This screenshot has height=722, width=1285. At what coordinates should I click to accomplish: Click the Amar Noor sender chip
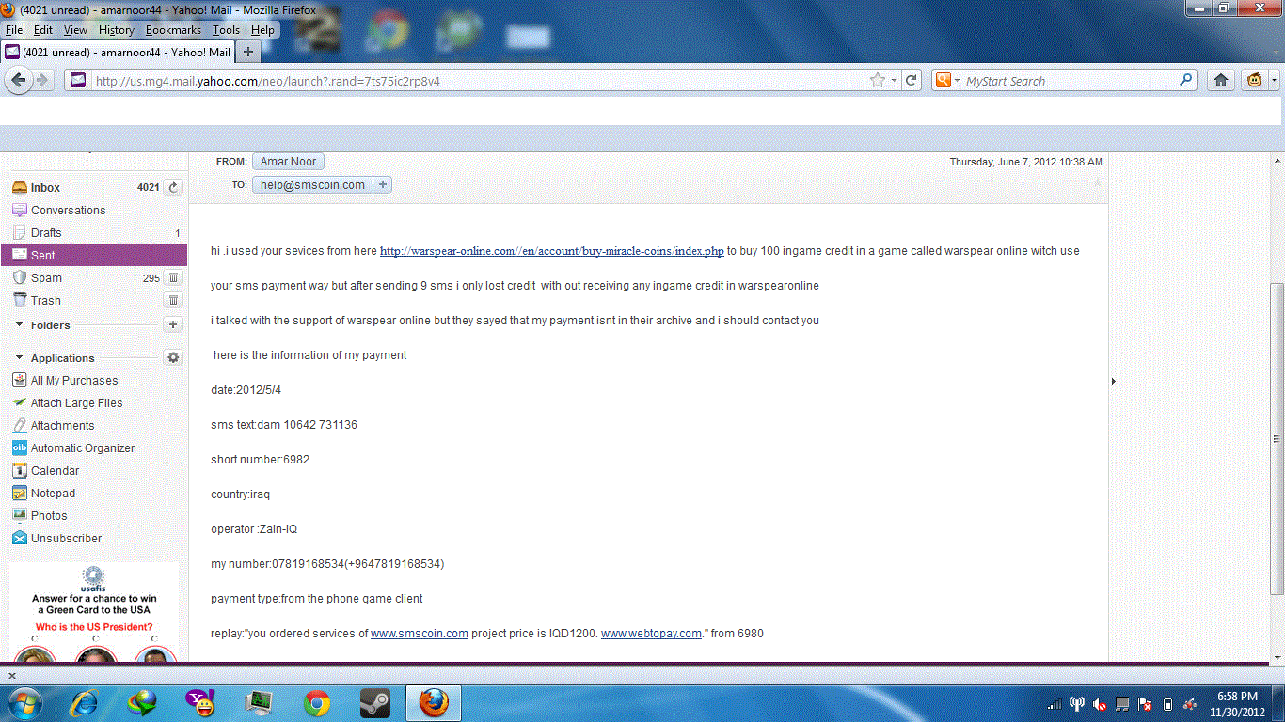288,162
